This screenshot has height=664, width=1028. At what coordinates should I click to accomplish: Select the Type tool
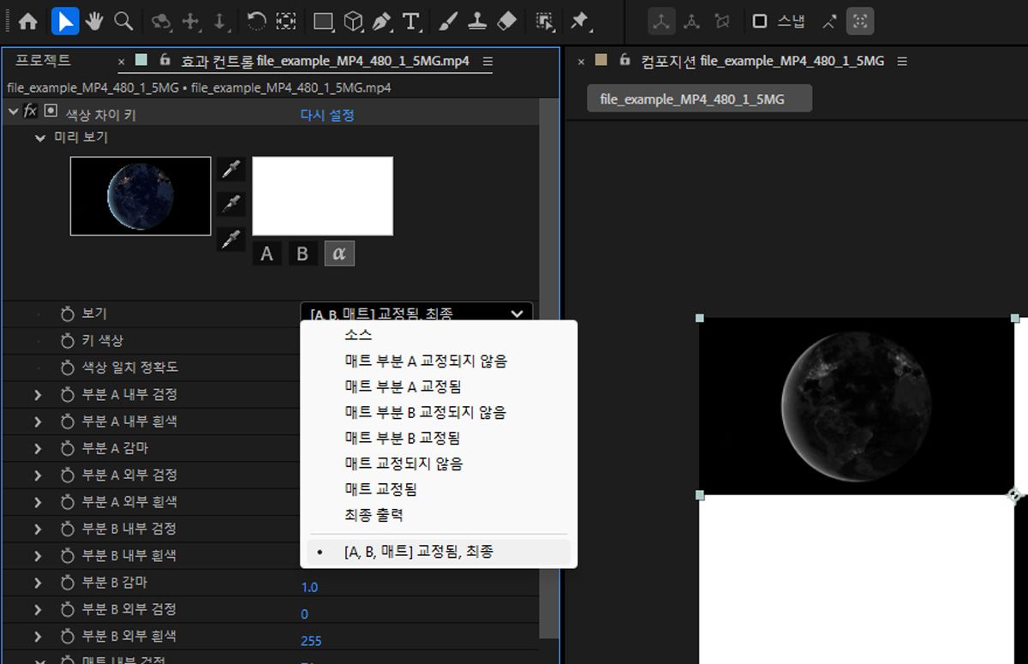pyautogui.click(x=411, y=21)
